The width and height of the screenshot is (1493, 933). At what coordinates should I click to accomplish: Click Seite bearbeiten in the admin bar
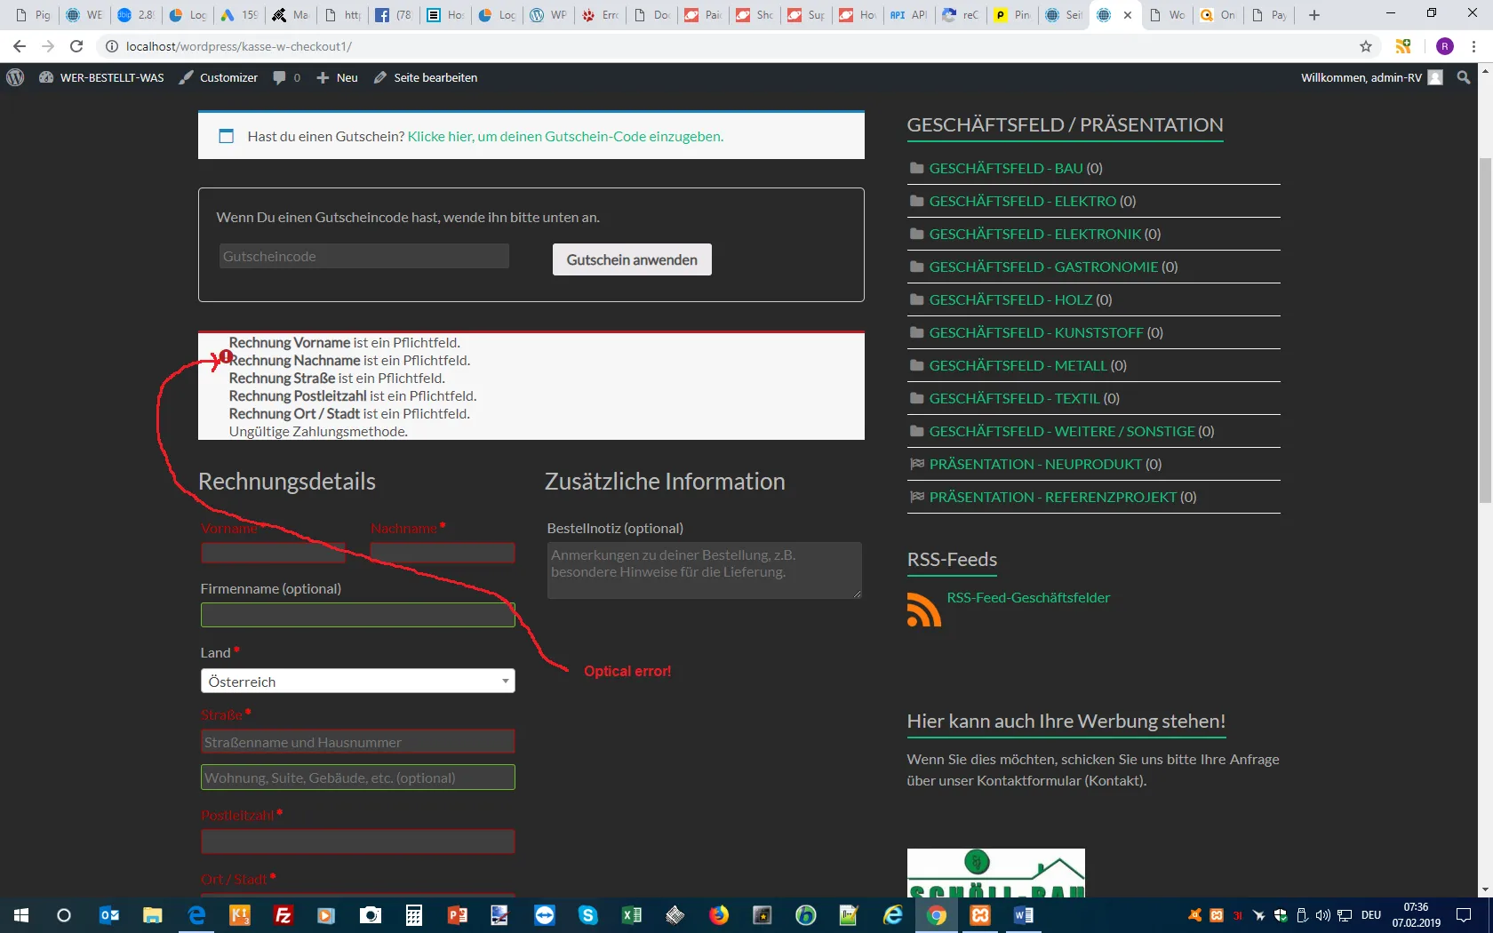(x=425, y=77)
